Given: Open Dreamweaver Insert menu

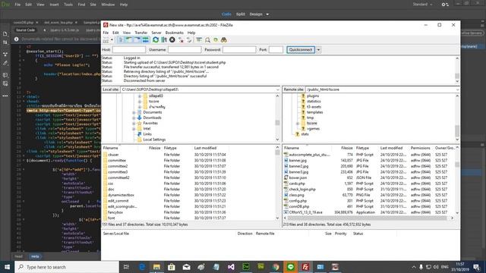Looking at the screenshot, I should coord(54,5).
